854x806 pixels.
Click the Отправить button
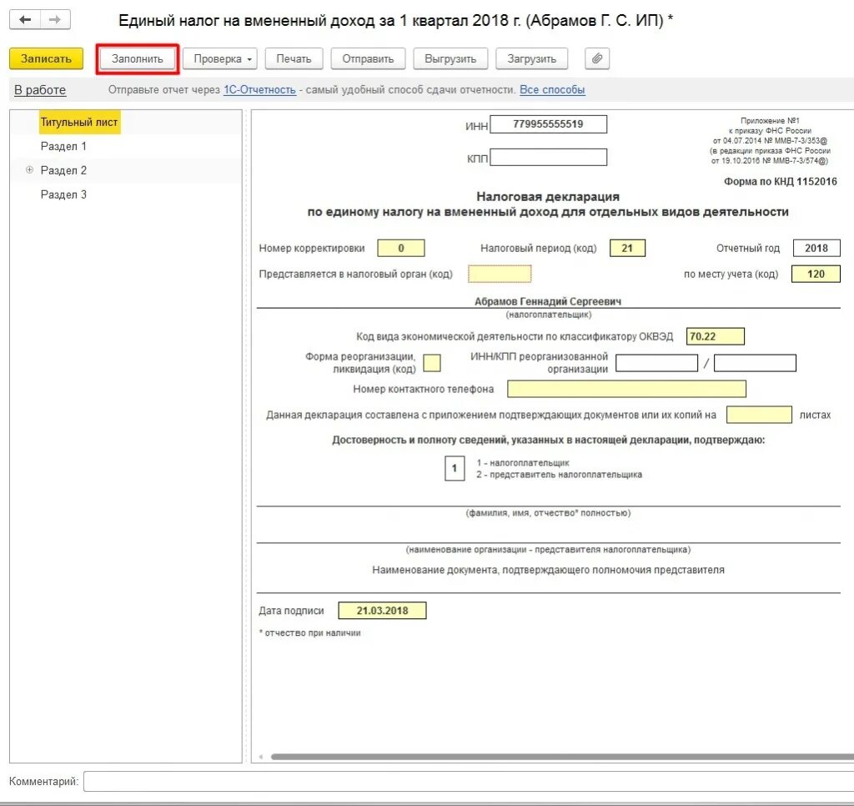[368, 58]
